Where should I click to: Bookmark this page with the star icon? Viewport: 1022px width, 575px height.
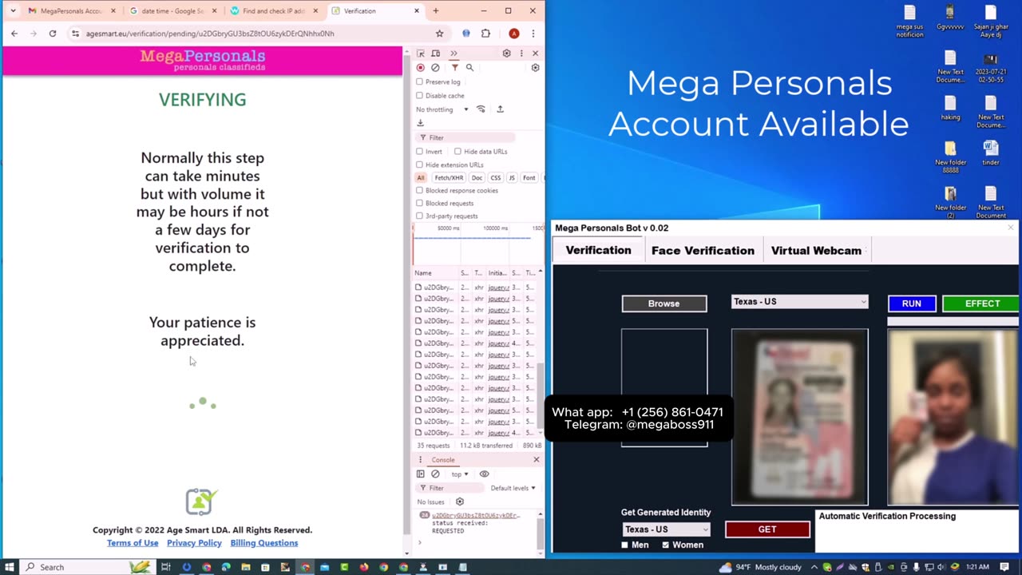[439, 34]
